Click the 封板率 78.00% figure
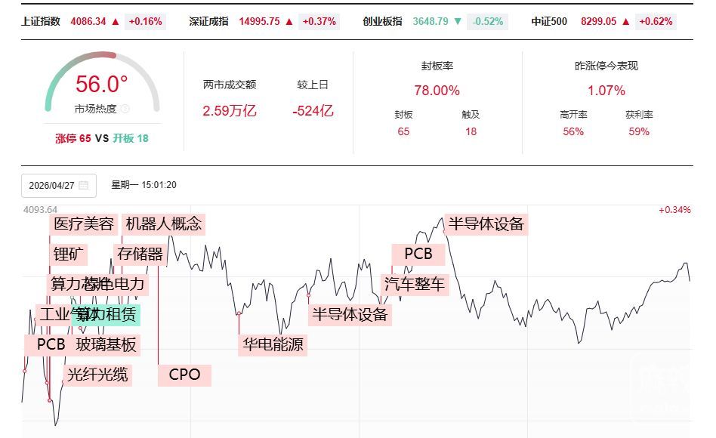716x438 pixels. (437, 91)
